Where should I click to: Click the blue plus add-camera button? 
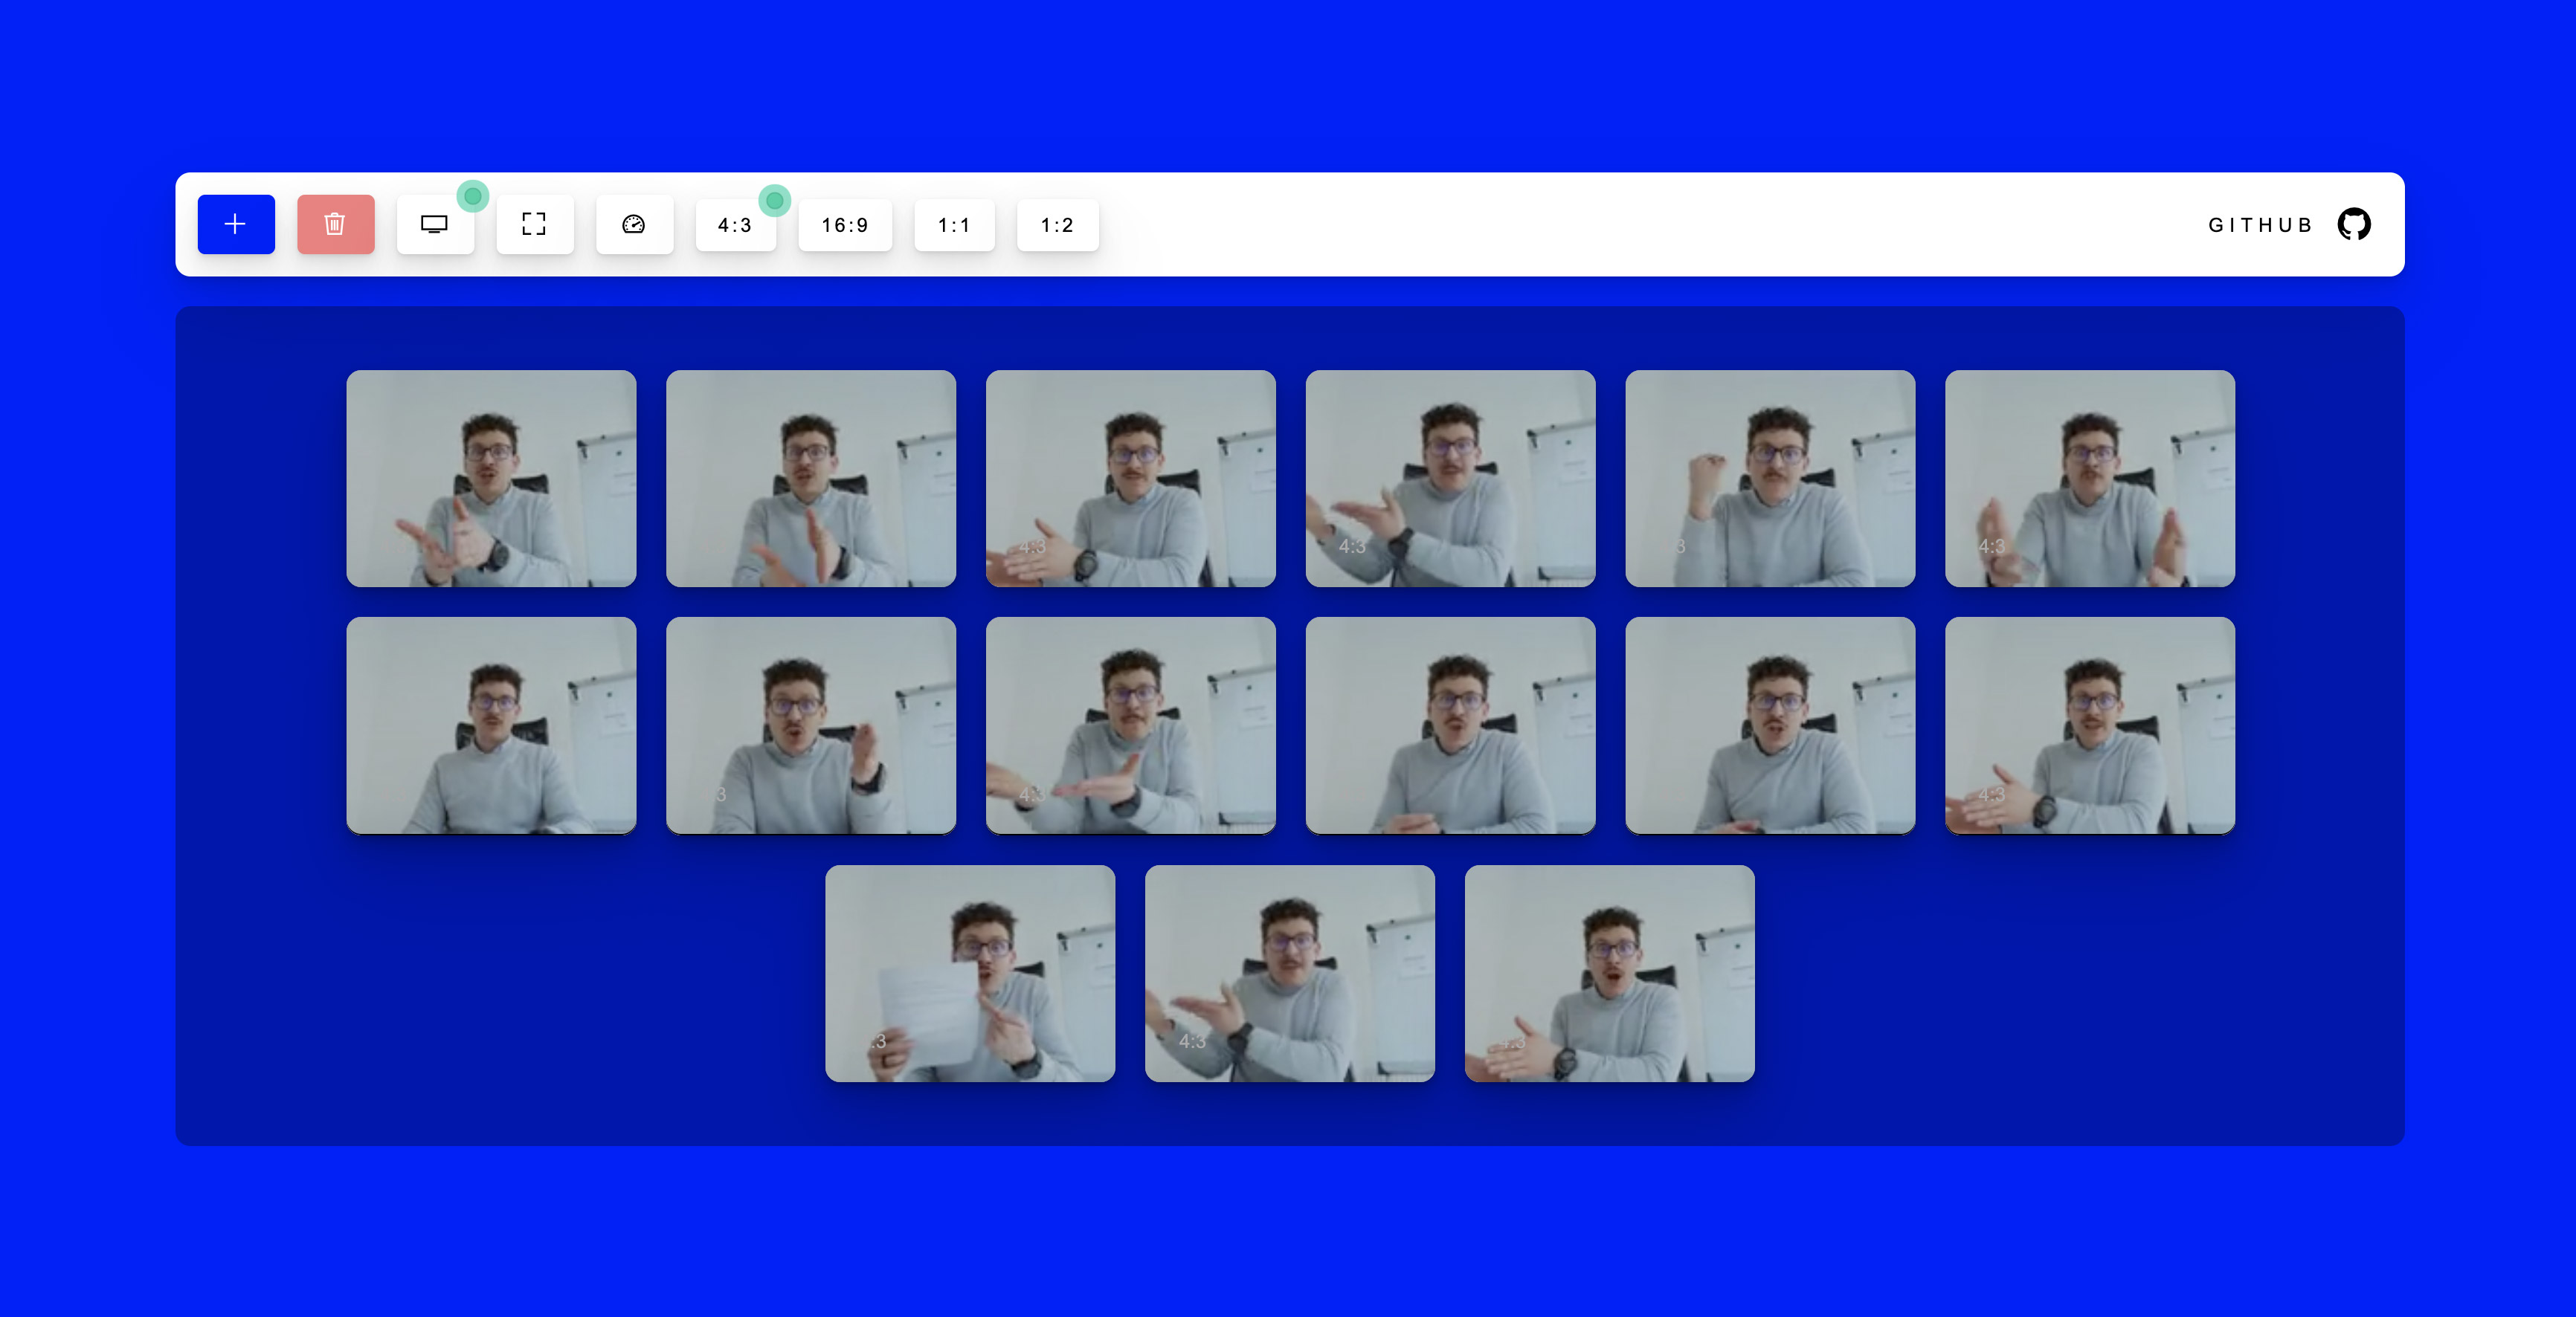236,224
